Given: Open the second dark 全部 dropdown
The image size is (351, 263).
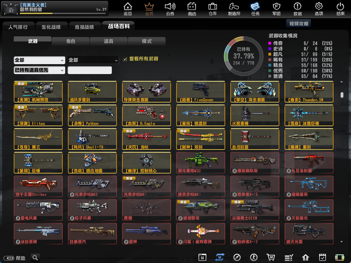Looking at the screenshot, I should coord(93,60).
